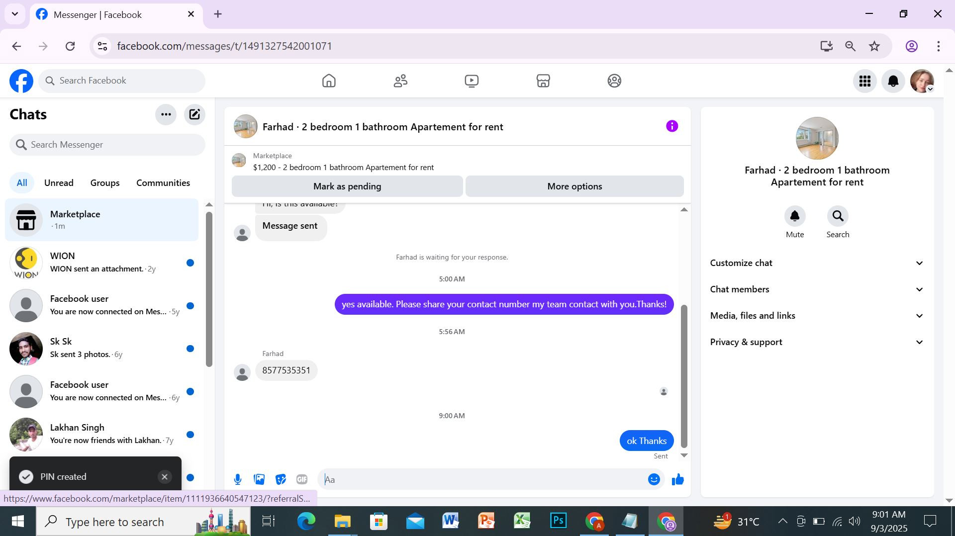Open the Marketplace icon in top navigation

[543, 81]
